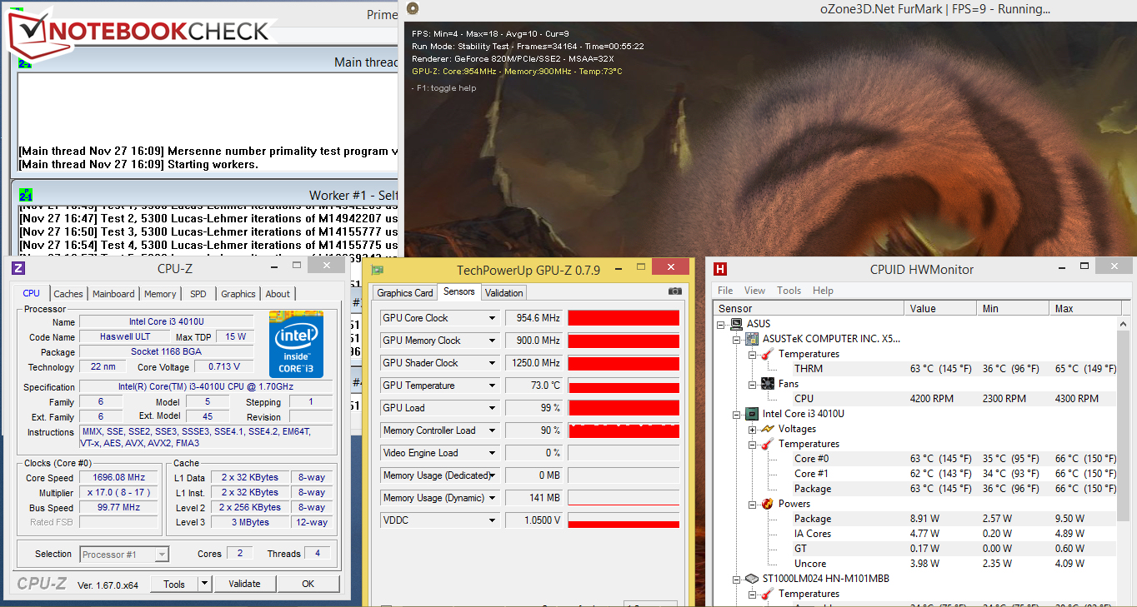Image resolution: width=1137 pixels, height=607 pixels.
Task: Click the Max column header in HWMonitor
Action: 1084,308
